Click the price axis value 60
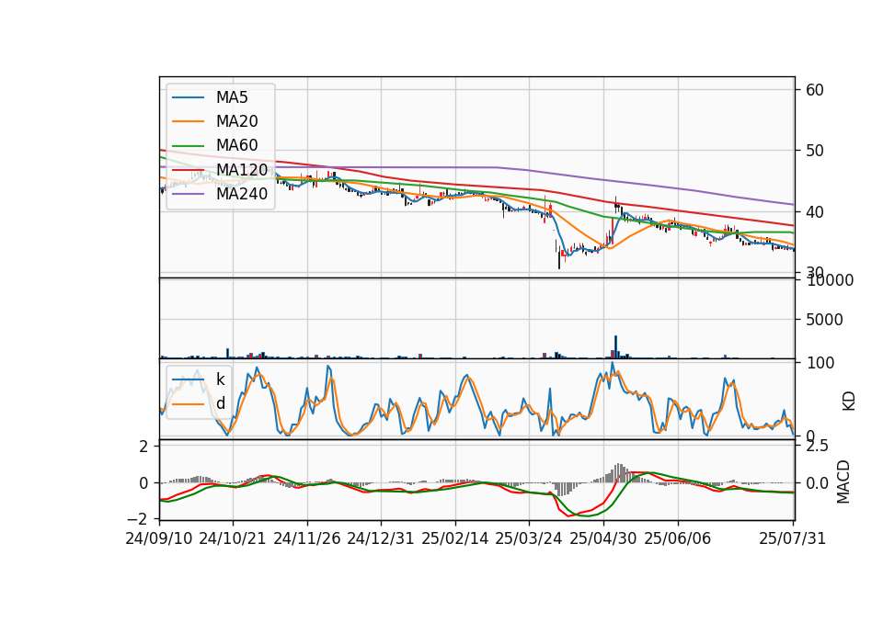883x634 pixels. [814, 90]
